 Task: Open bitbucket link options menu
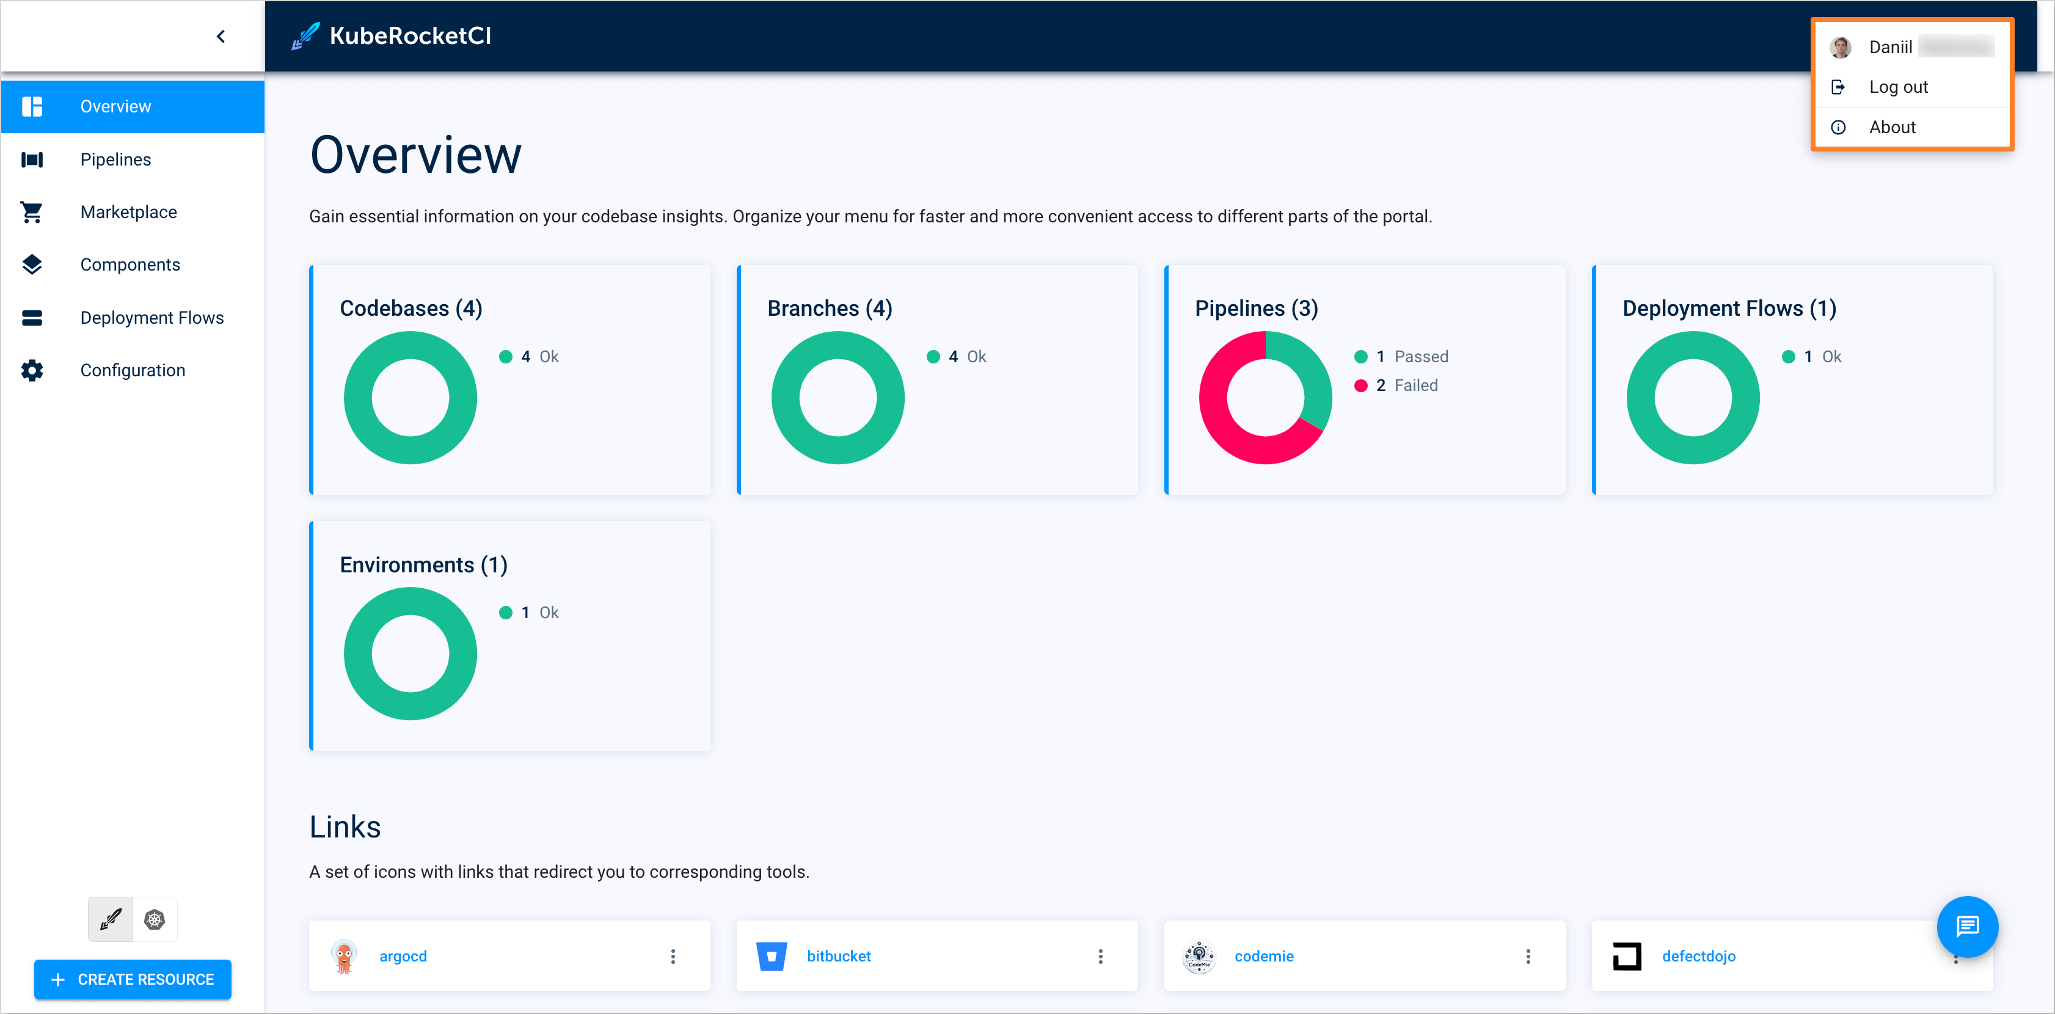tap(1100, 956)
